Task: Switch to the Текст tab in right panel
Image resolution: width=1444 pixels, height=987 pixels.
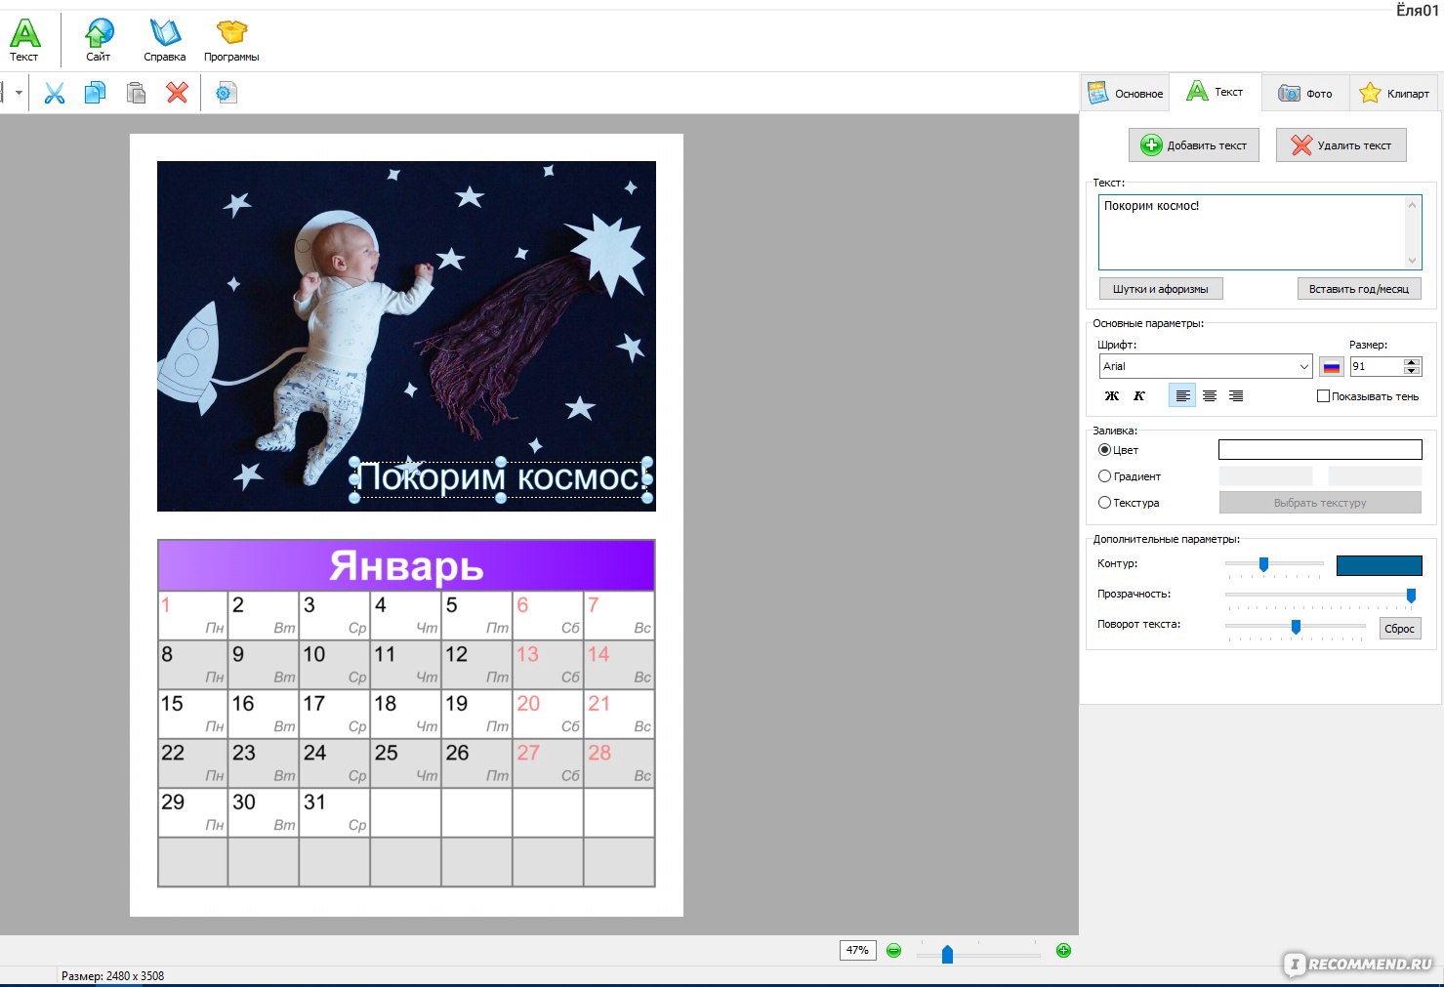Action: tap(1215, 92)
